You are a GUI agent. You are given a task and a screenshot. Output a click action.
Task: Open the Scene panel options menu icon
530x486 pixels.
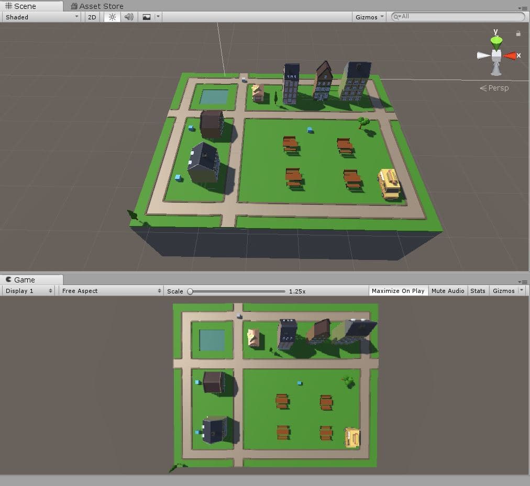(523, 8)
